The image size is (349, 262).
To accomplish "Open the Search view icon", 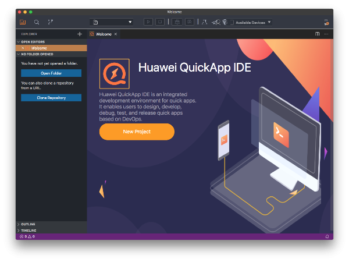I will click(37, 22).
